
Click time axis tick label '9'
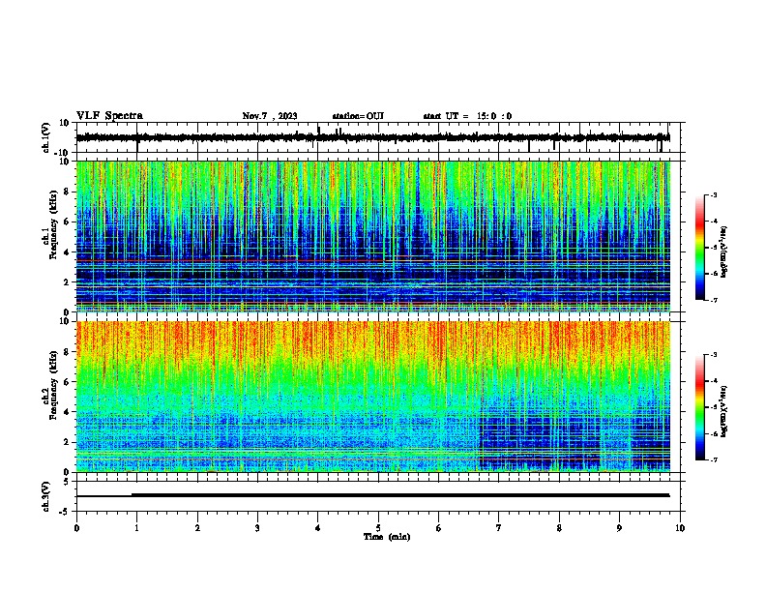coord(619,528)
